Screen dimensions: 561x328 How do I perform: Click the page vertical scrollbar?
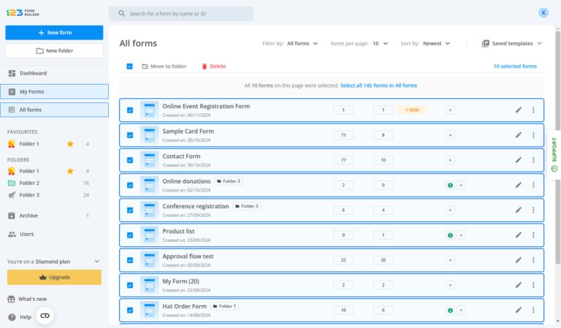click(558, 148)
